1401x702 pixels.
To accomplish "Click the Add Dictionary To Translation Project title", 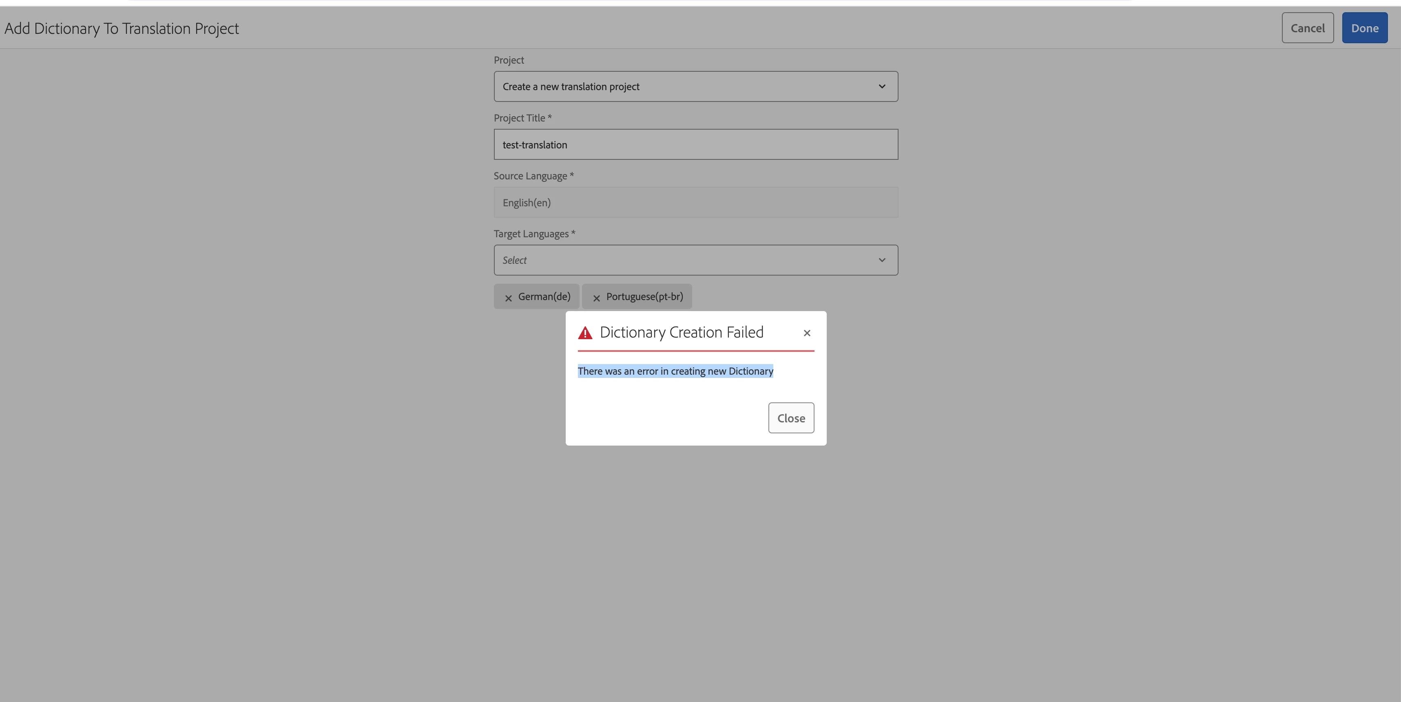I will 122,28.
